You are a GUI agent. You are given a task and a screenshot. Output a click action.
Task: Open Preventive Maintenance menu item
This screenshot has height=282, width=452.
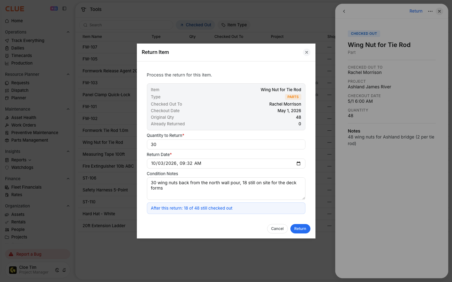(35, 133)
